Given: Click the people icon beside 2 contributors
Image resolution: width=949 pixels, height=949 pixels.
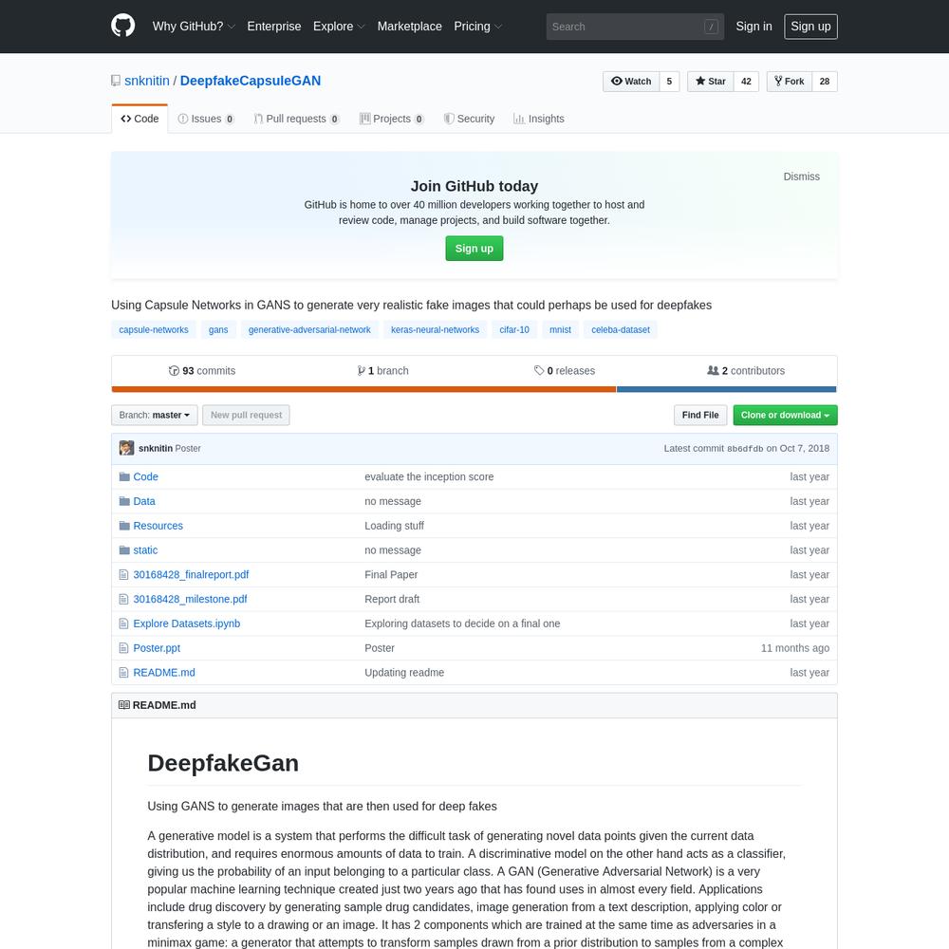Looking at the screenshot, I should point(713,370).
